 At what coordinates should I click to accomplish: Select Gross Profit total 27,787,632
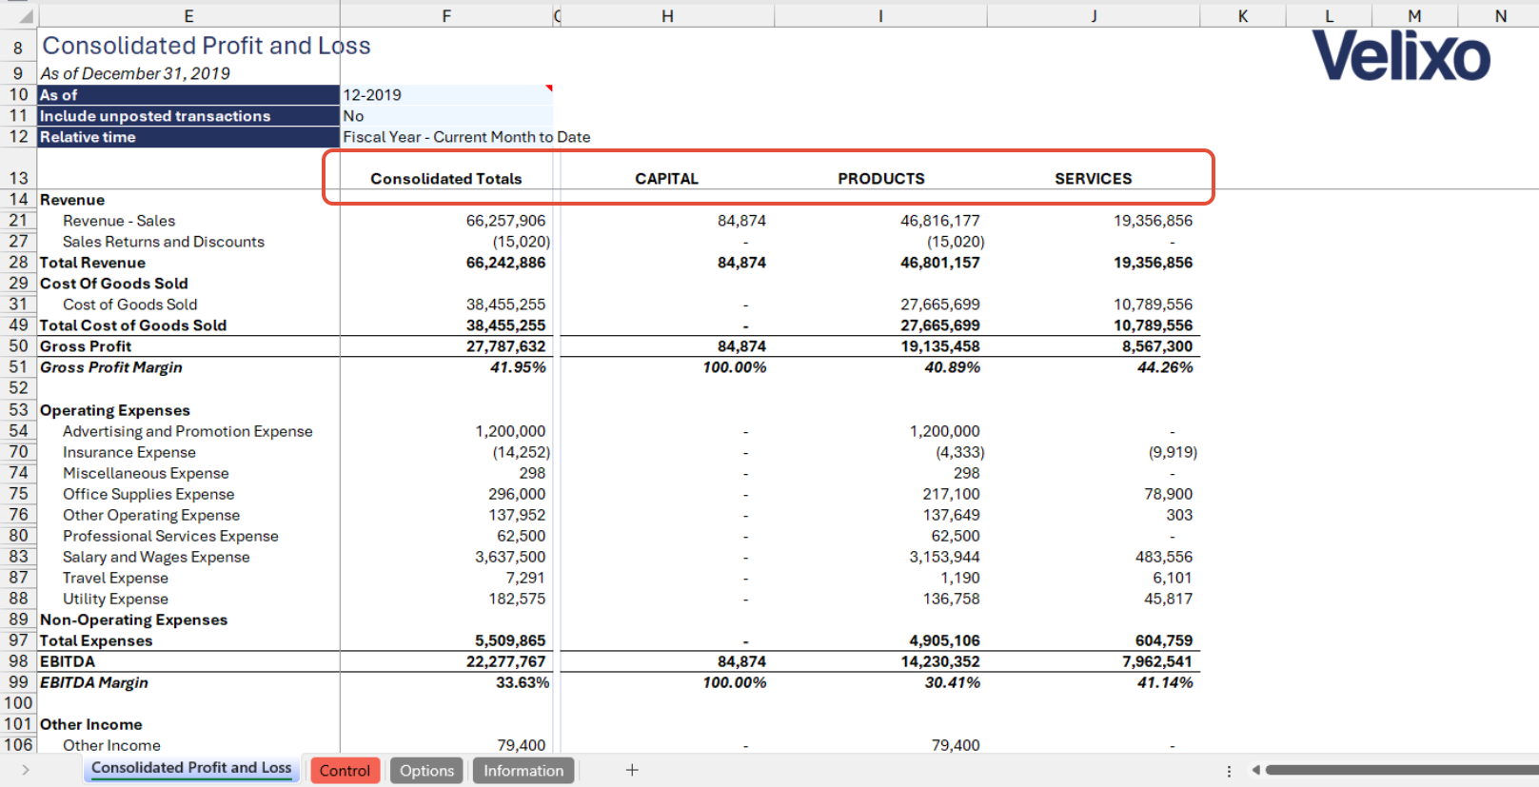click(505, 346)
